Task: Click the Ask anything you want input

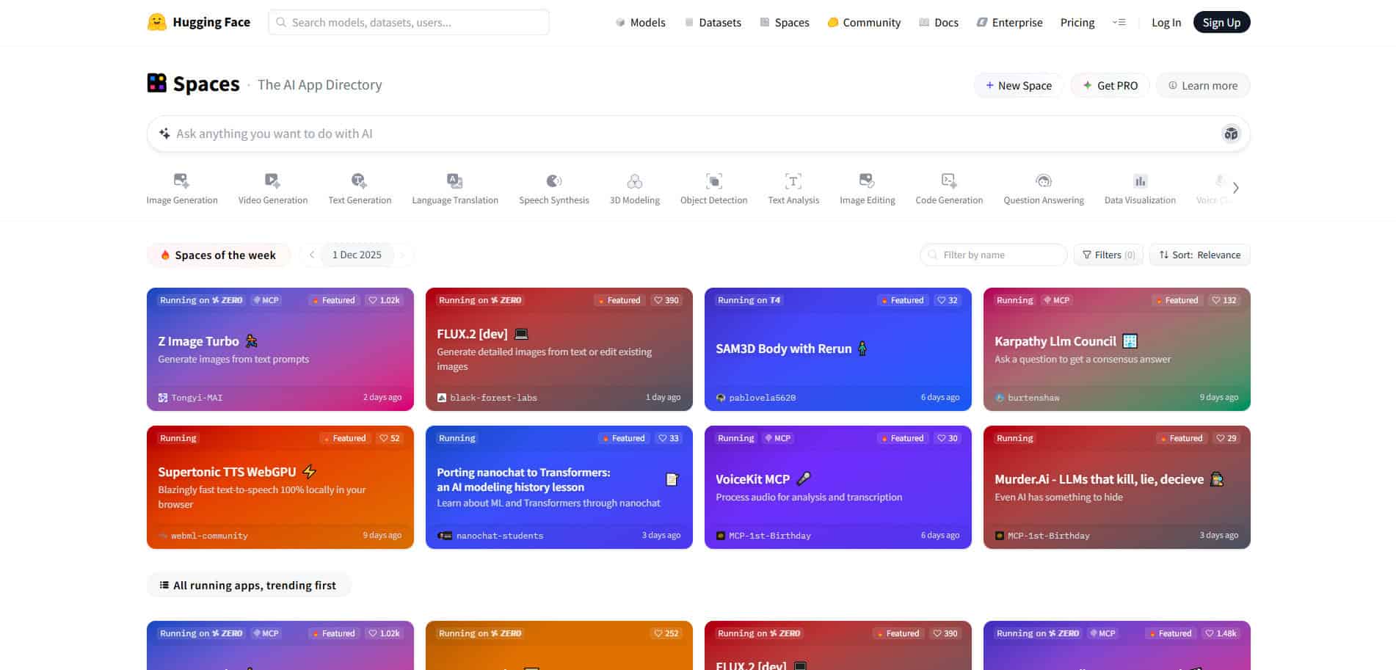Action: click(698, 134)
